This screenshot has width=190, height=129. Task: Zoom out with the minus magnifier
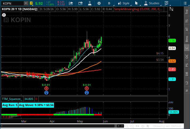pyautogui.click(x=127, y=126)
